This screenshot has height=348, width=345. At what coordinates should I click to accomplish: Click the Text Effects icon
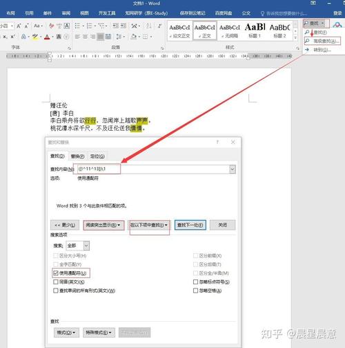(x=23, y=37)
